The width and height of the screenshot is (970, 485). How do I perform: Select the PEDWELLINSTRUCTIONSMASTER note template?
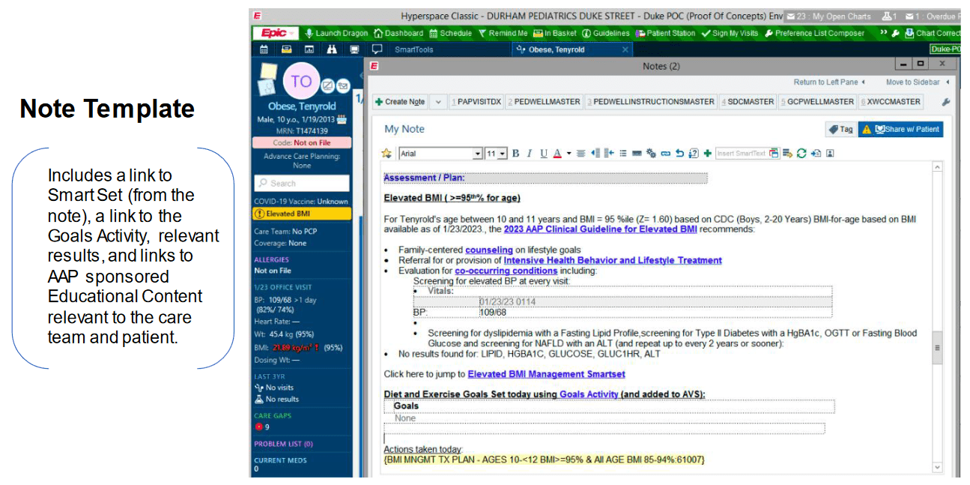coord(650,102)
